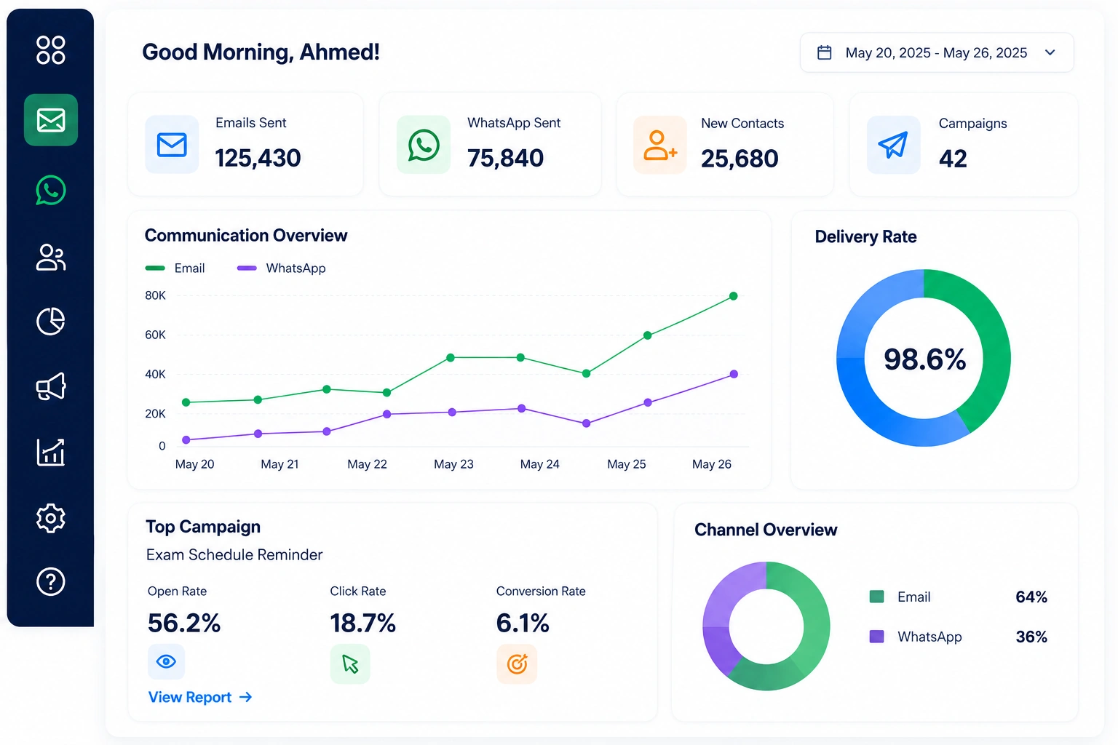
Task: Click the Conversion Rate target icon
Action: [x=517, y=664]
